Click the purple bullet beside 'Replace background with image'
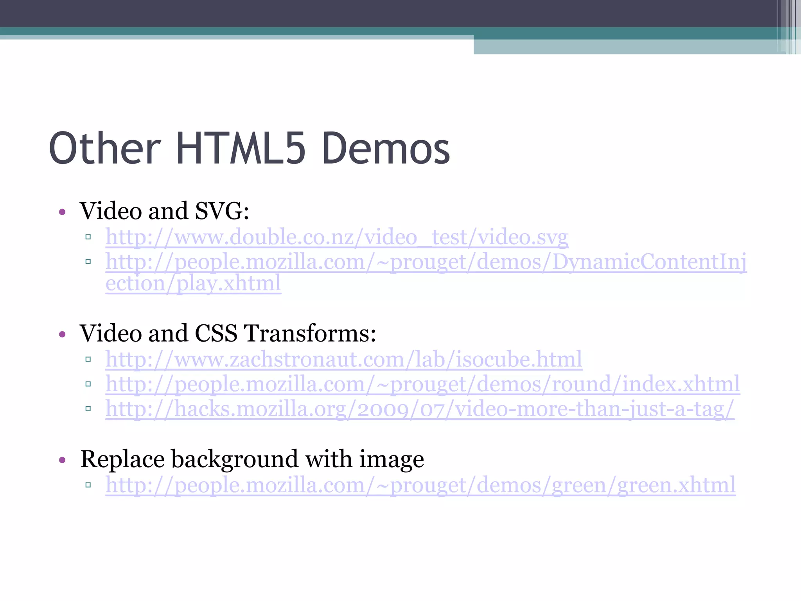Screen dimensions: 801x601 (x=62, y=460)
